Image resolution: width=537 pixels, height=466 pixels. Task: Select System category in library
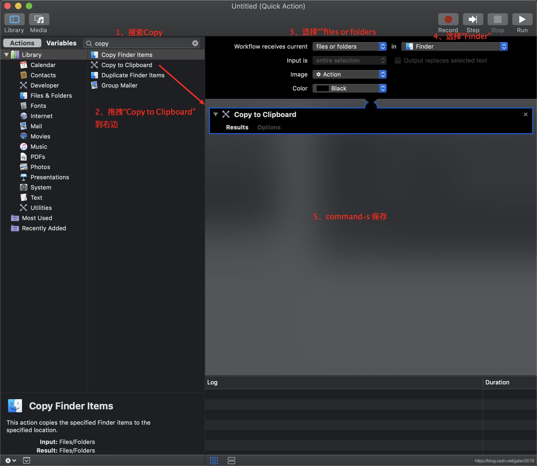[x=41, y=187]
